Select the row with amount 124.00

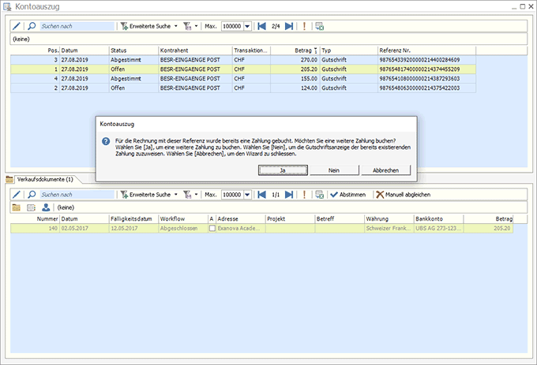pyautogui.click(x=242, y=88)
